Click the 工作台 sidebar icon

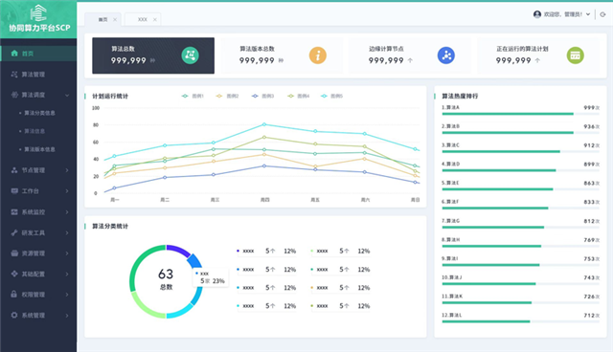point(14,191)
